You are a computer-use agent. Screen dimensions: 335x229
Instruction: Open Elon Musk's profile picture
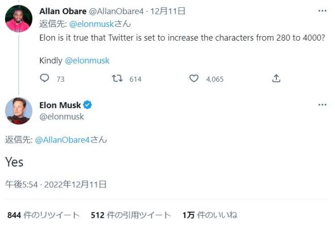[19, 111]
